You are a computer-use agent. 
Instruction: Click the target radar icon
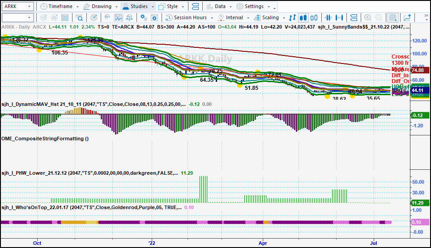(94, 17)
